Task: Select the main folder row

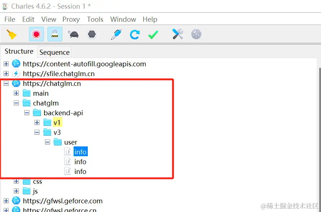Action: 41,93
